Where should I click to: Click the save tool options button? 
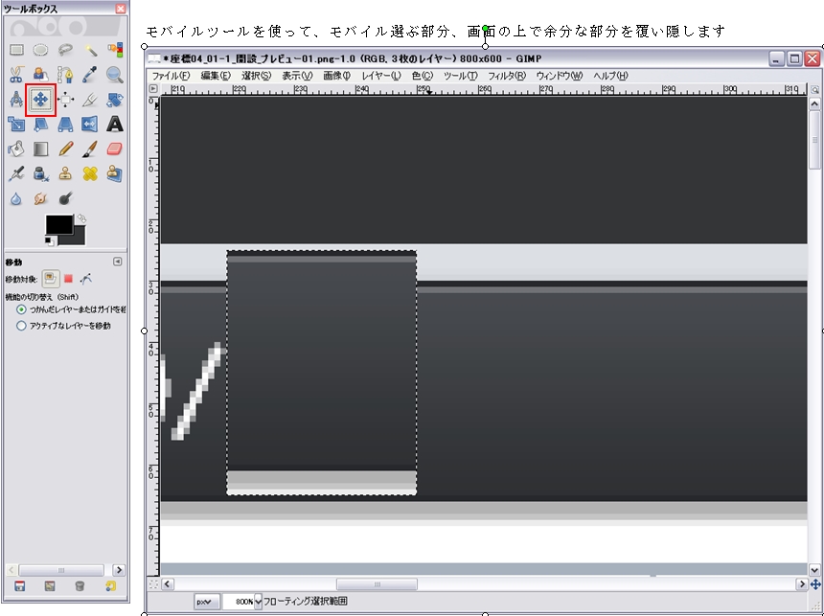[18, 585]
